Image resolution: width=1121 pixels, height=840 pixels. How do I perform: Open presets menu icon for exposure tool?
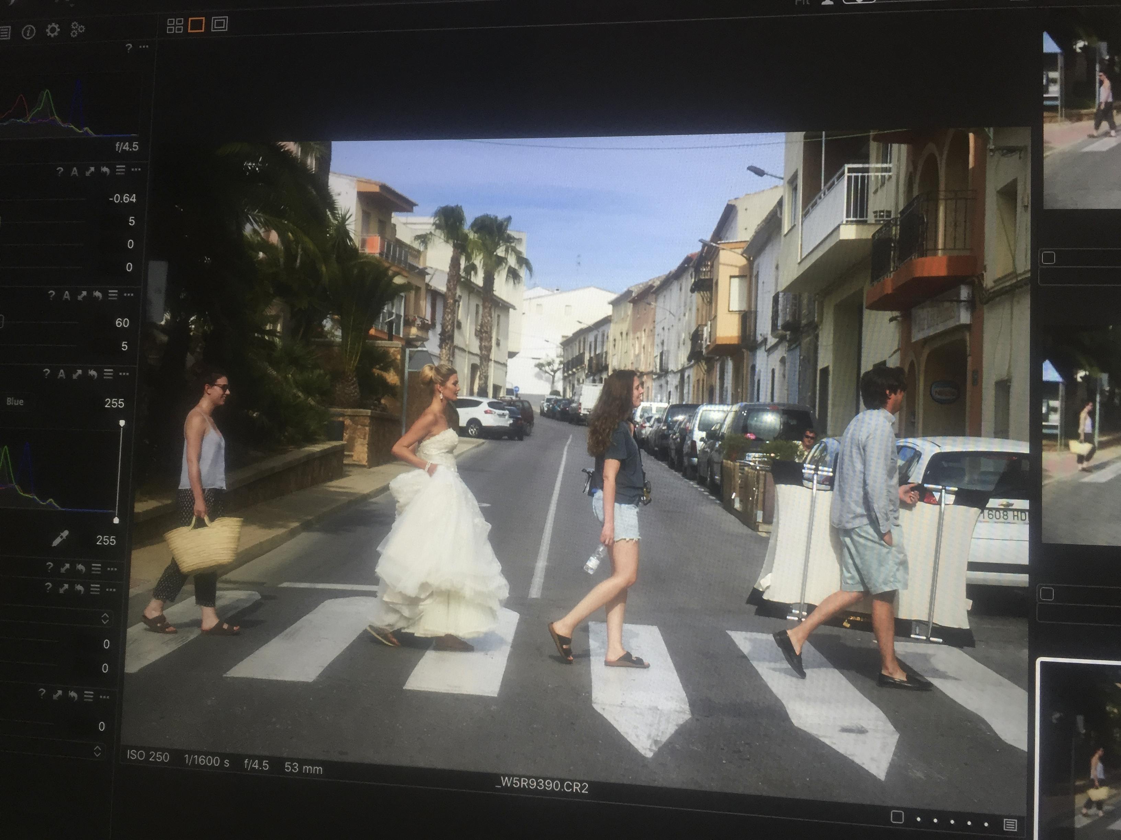point(120,170)
